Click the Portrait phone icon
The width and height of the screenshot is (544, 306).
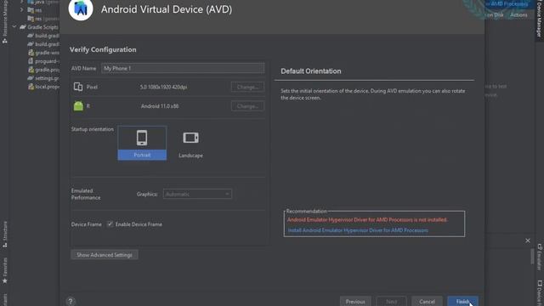pos(142,138)
